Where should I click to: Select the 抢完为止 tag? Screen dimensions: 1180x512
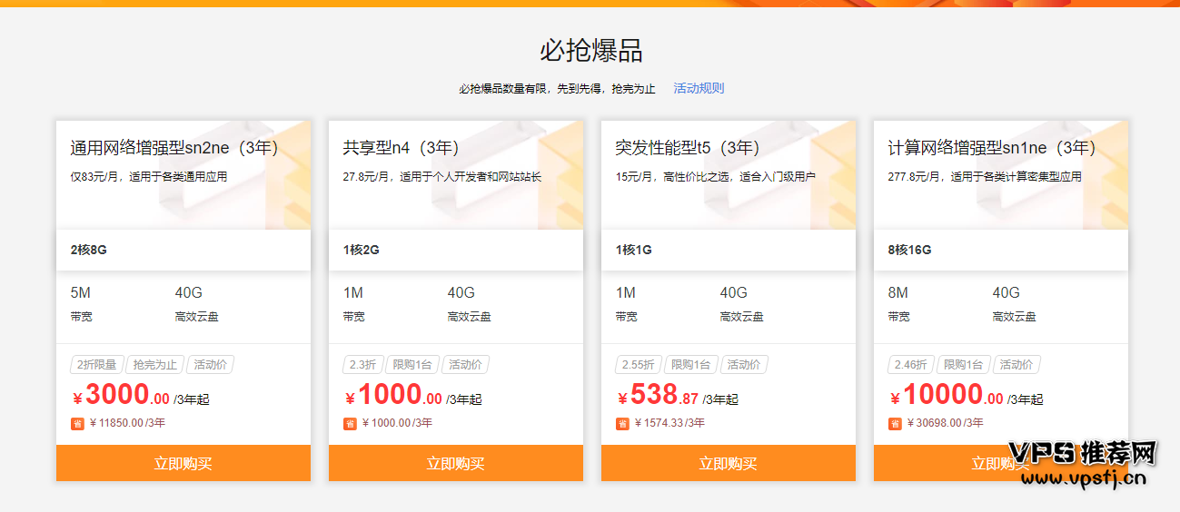pyautogui.click(x=154, y=365)
